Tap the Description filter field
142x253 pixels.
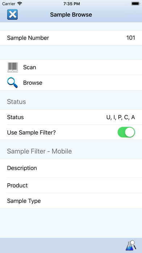[71, 168]
